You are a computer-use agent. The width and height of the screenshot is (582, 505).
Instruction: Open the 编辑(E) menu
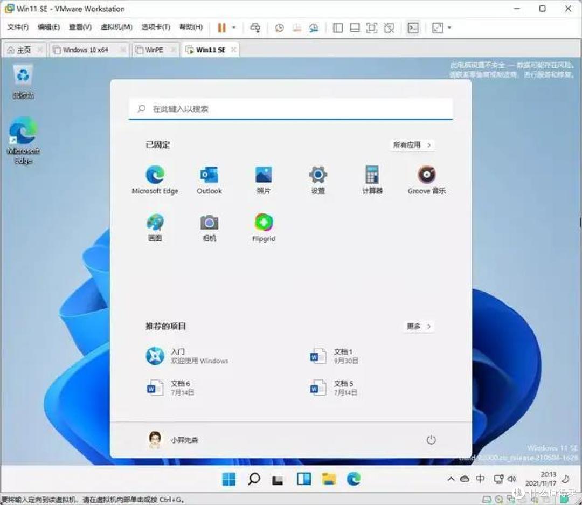[48, 27]
